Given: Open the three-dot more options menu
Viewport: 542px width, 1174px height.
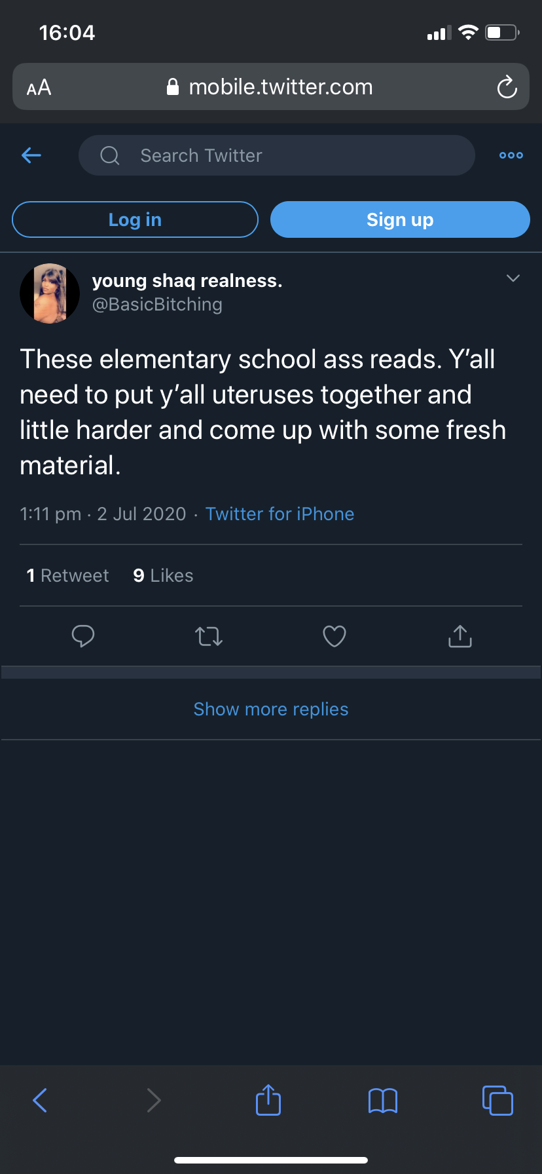Looking at the screenshot, I should coord(511,155).
